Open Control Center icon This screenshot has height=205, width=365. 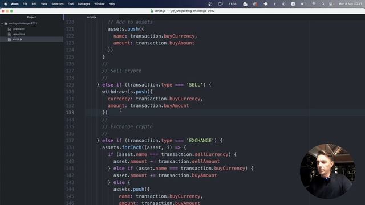point(331,4)
